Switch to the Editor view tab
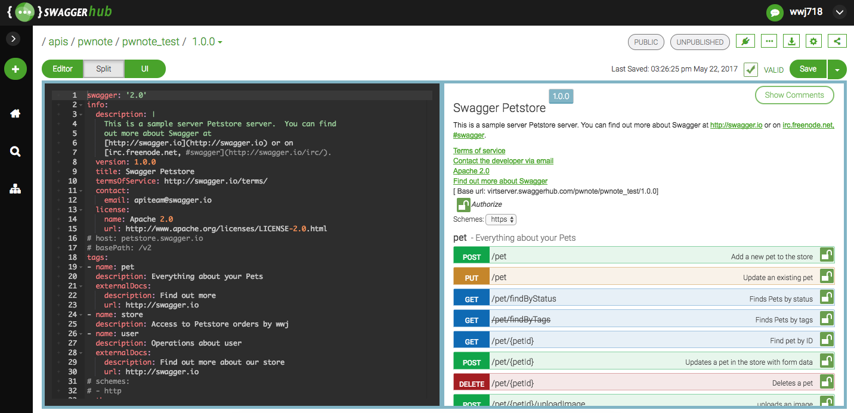Screen dimensions: 854x413 tap(63, 69)
